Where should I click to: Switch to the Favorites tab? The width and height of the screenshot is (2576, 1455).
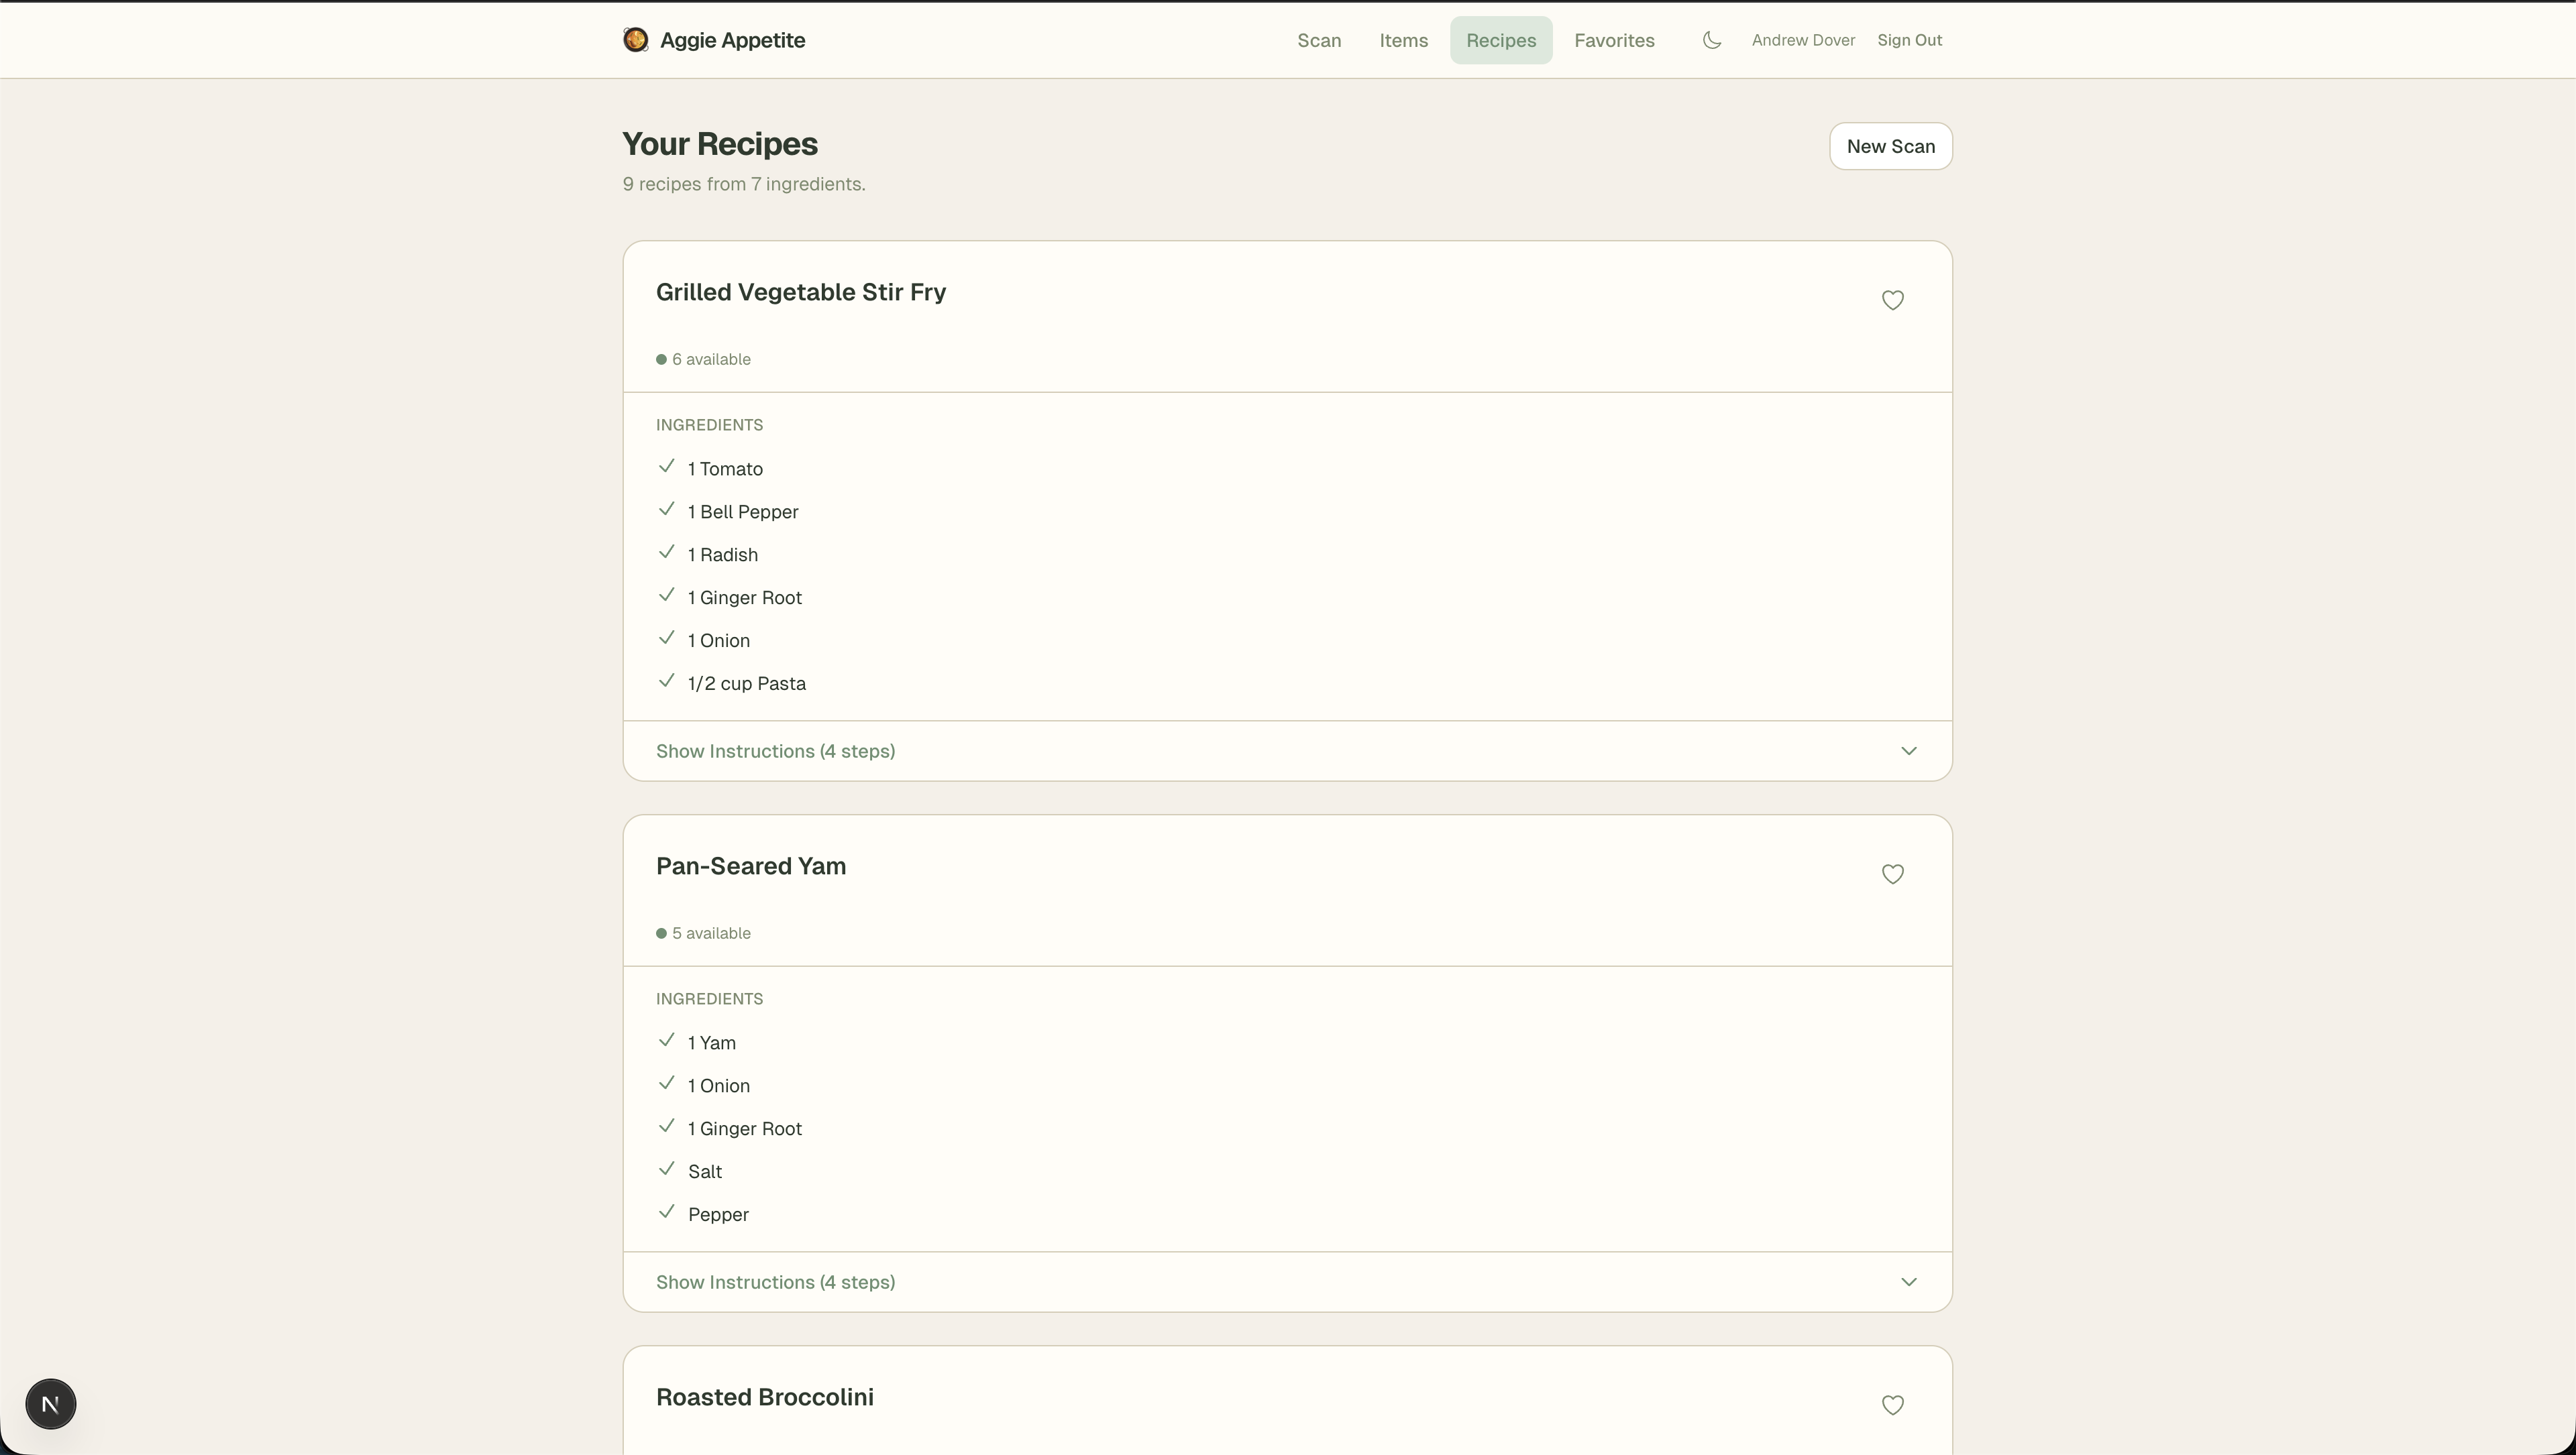click(x=1614, y=40)
